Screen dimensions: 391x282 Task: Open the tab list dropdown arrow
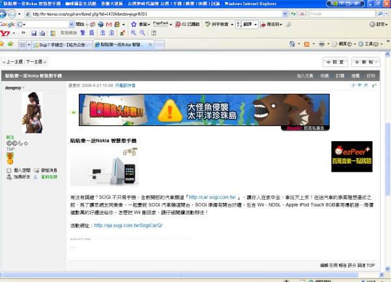(29, 44)
